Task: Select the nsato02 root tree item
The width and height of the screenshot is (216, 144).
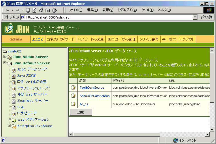Action: 15,51
